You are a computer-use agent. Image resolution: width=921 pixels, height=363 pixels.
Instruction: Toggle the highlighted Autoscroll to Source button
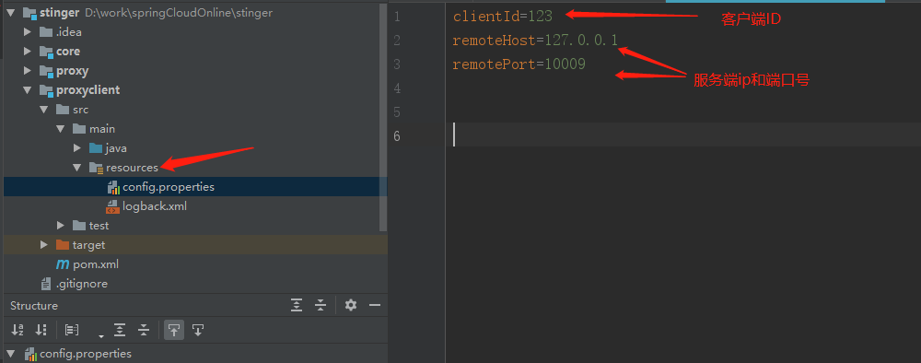tap(174, 330)
